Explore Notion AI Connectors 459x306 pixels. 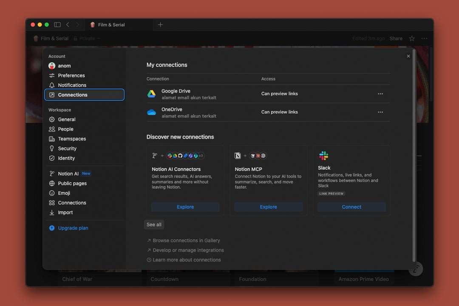[185, 207]
